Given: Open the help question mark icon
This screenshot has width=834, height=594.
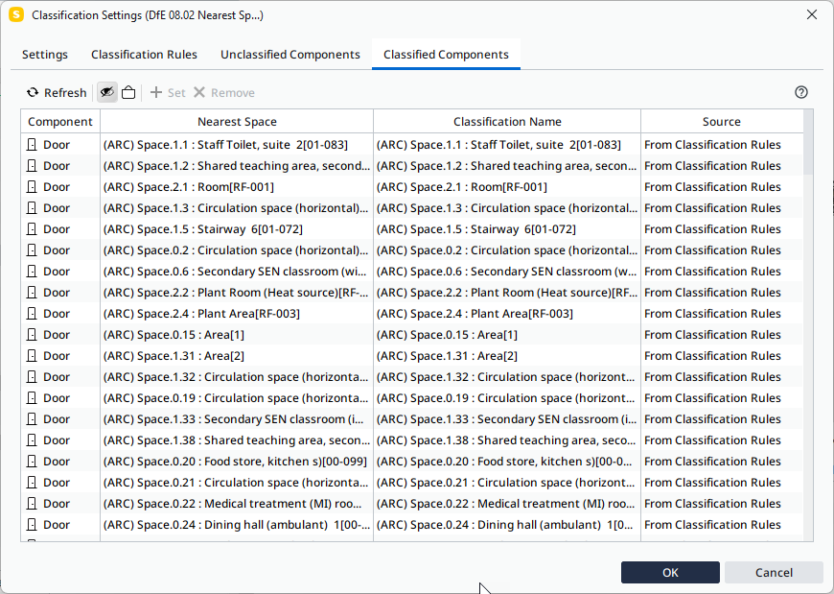Looking at the screenshot, I should pos(801,93).
